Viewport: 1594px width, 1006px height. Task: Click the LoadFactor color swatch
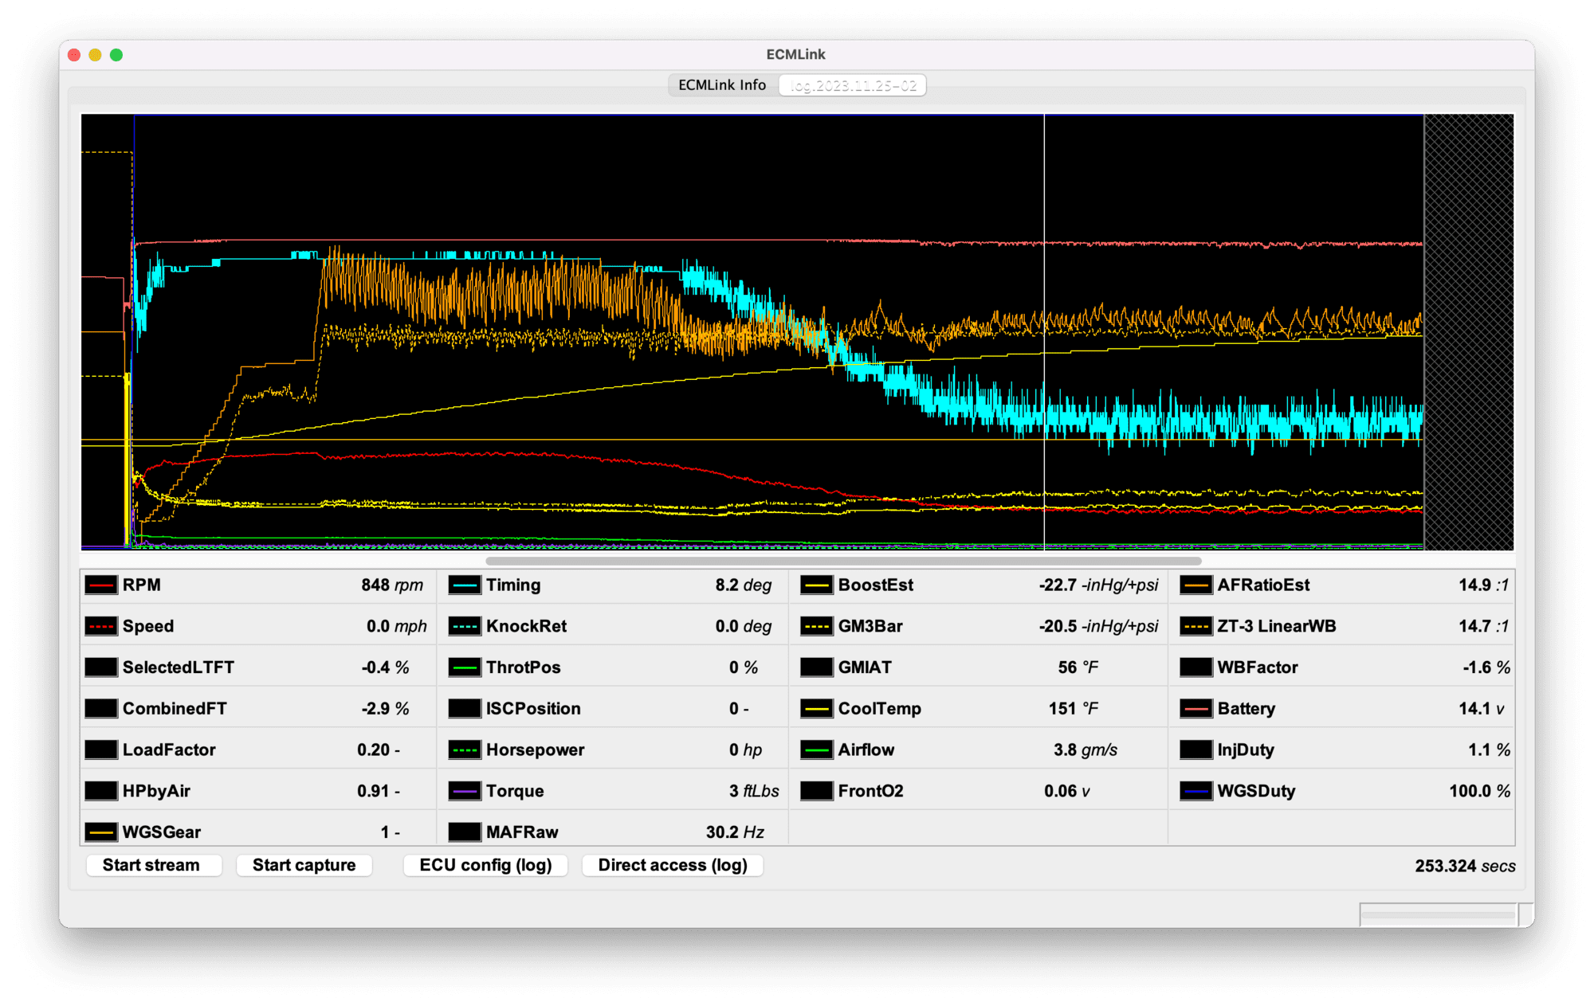click(x=101, y=750)
